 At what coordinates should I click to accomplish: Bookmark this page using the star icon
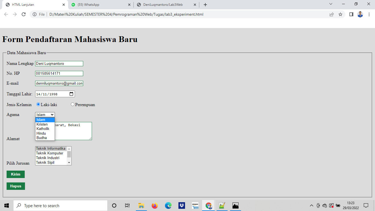(x=340, y=14)
